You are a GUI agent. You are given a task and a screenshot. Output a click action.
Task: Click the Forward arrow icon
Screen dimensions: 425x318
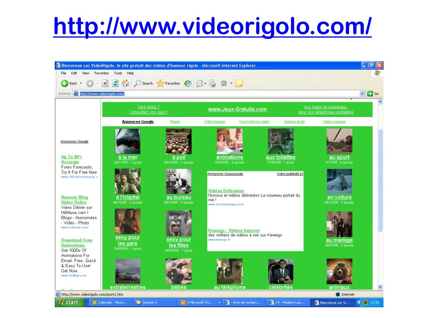(90, 83)
